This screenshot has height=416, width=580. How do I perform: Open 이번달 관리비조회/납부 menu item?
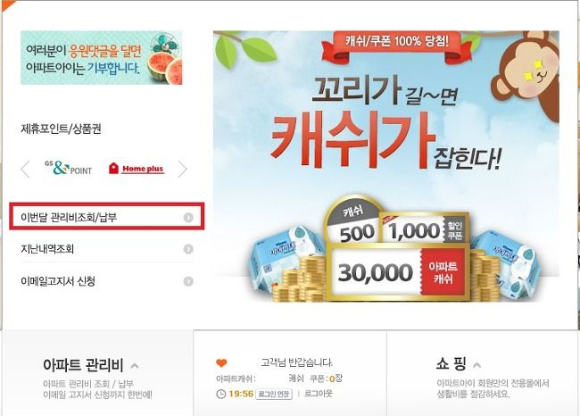pos(106,216)
